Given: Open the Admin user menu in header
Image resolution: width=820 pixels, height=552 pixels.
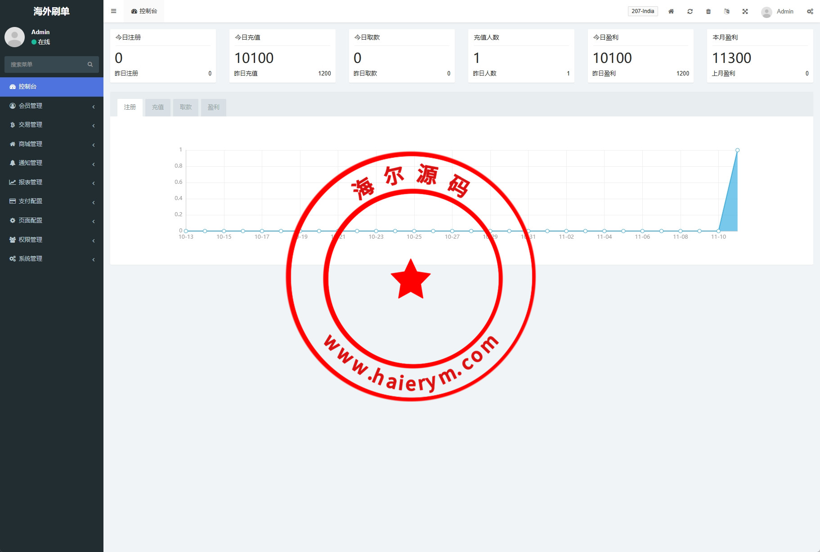Looking at the screenshot, I should (x=777, y=11).
